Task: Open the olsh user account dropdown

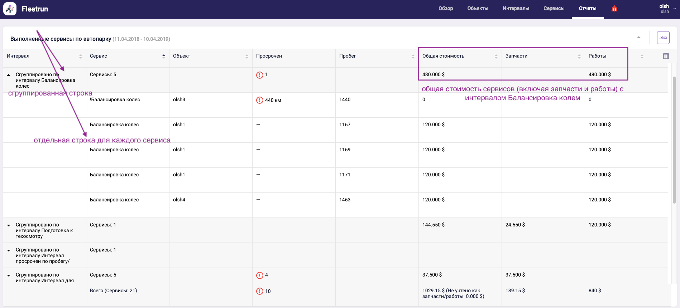Action: (667, 9)
